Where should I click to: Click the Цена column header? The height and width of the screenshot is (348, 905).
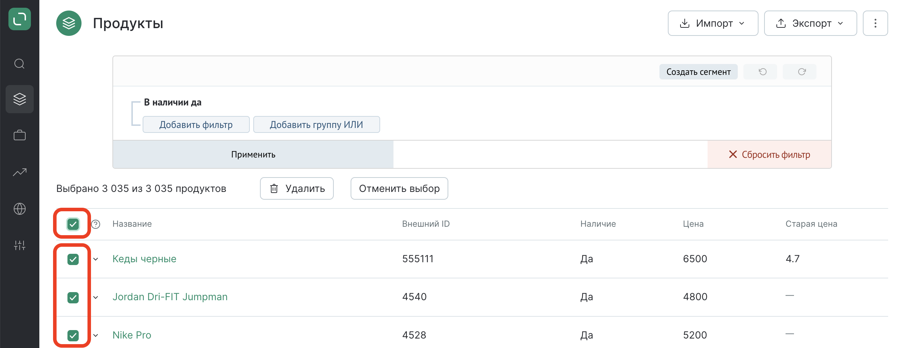[693, 224]
